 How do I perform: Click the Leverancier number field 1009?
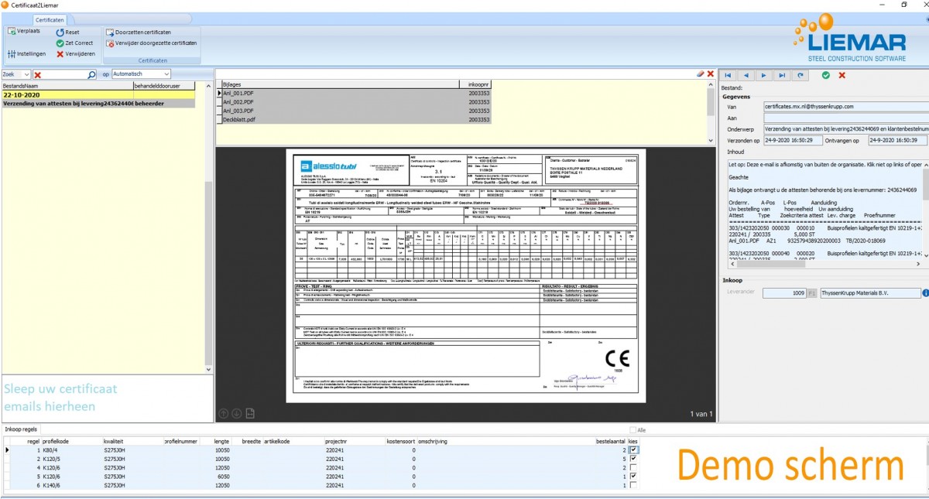pyautogui.click(x=783, y=293)
